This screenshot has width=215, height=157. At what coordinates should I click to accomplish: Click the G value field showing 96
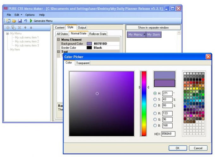[168, 119]
